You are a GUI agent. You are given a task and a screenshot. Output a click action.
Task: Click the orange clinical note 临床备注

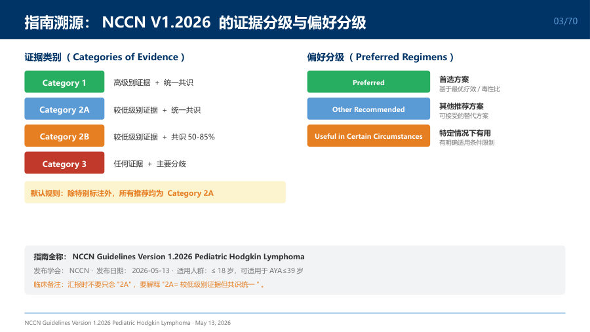(x=149, y=285)
